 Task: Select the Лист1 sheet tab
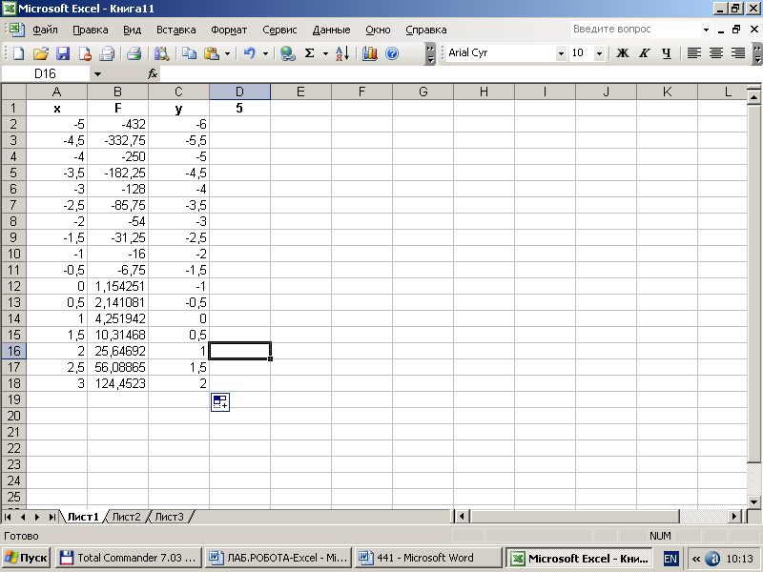coord(83,517)
